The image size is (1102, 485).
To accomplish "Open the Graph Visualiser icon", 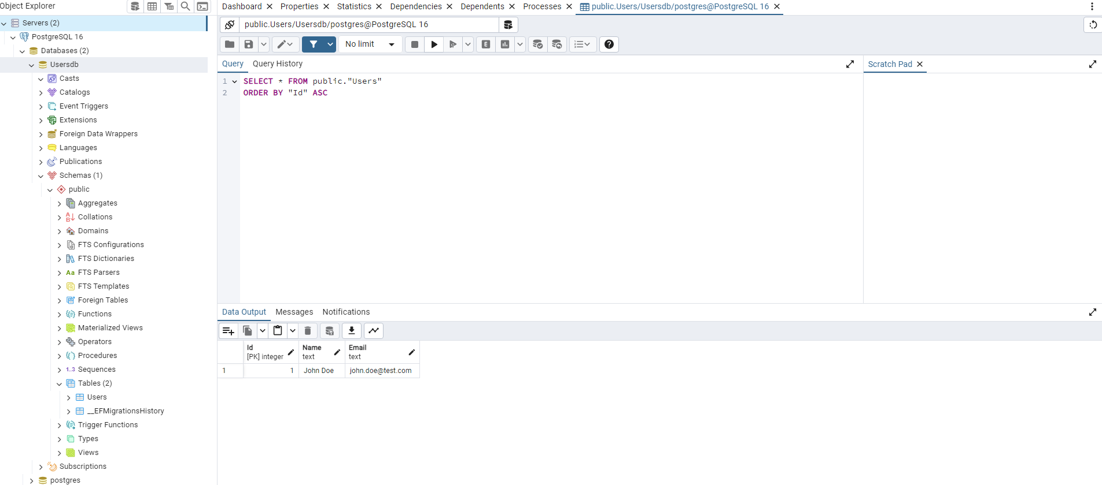I will point(374,331).
